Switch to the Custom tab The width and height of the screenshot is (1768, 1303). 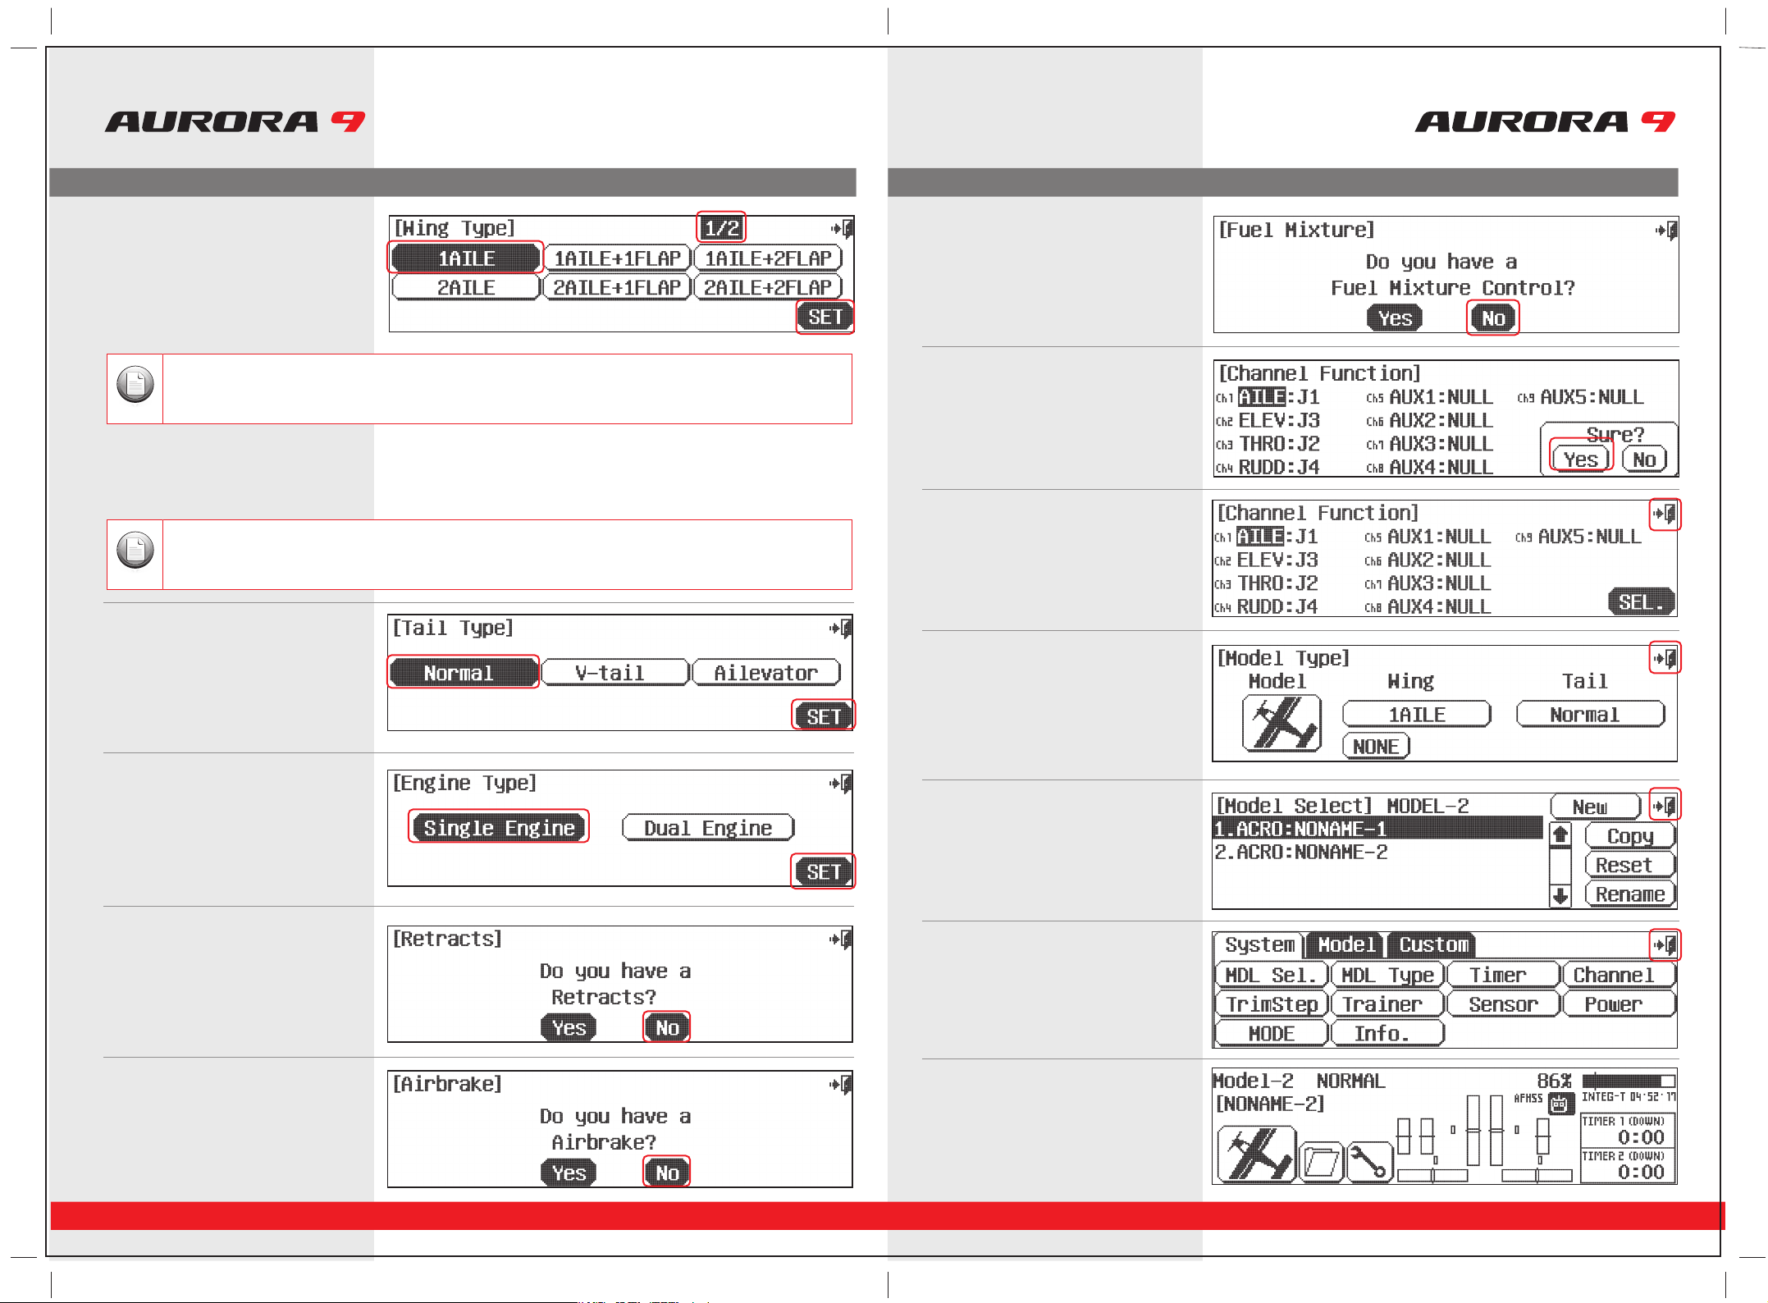[1433, 945]
